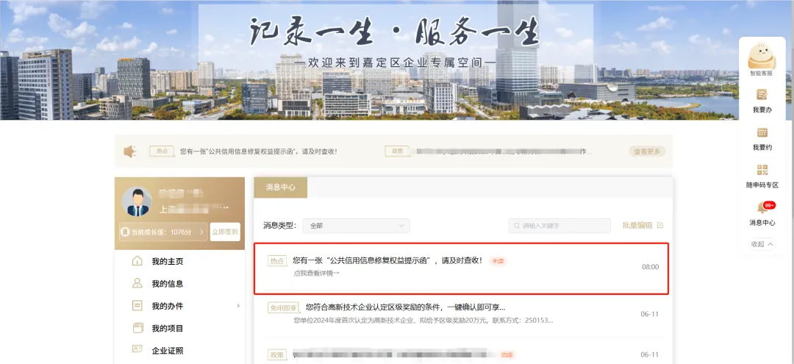Select the 消息中心 tab
Screen dimensions: 794x364
tap(280, 188)
